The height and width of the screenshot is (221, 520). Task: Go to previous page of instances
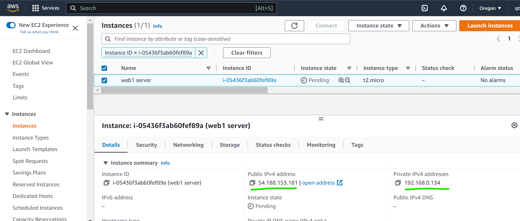coord(498,39)
